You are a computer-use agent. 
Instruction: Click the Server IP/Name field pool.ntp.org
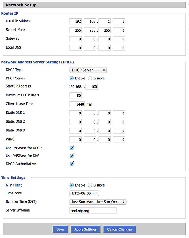point(93,211)
